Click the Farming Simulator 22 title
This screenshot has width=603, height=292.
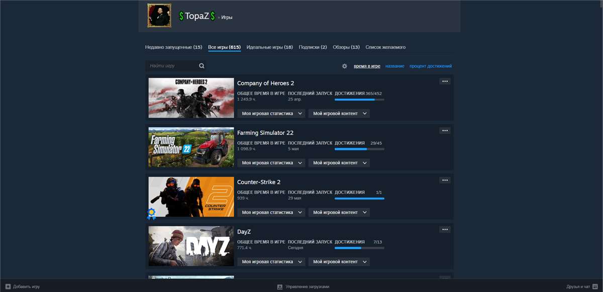pos(265,133)
